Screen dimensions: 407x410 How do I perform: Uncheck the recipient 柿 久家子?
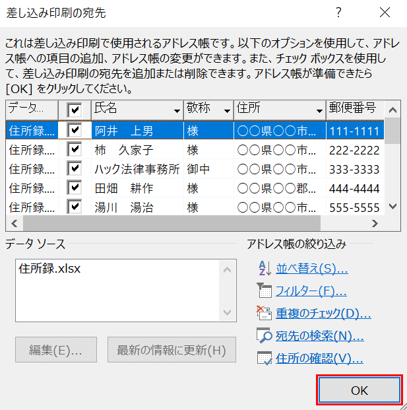75,149
